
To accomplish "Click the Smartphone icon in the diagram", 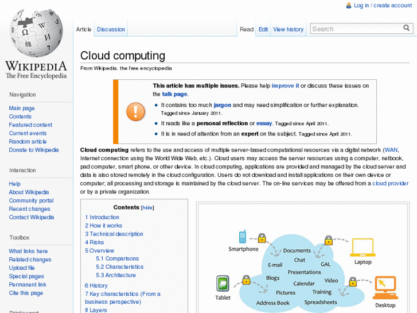I will pyautogui.click(x=242, y=237).
